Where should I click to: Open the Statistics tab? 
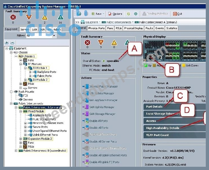[172, 28]
